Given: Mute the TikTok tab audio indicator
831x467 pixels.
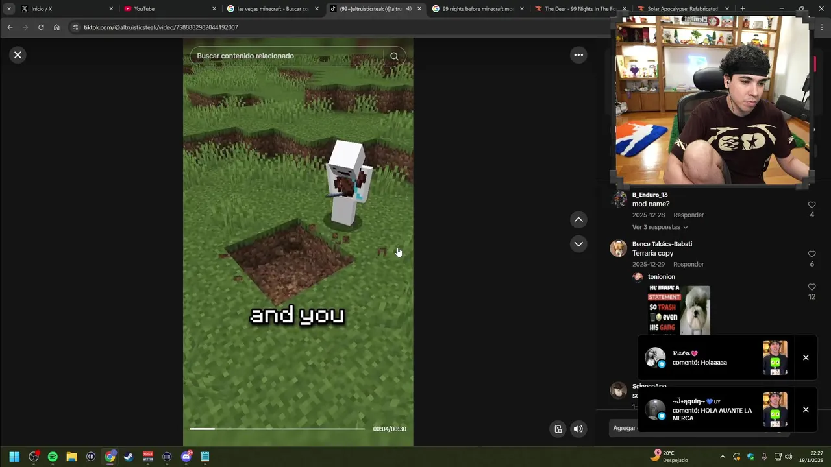Looking at the screenshot, I should point(408,9).
